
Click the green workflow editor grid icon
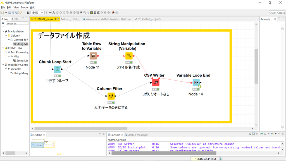91,13
